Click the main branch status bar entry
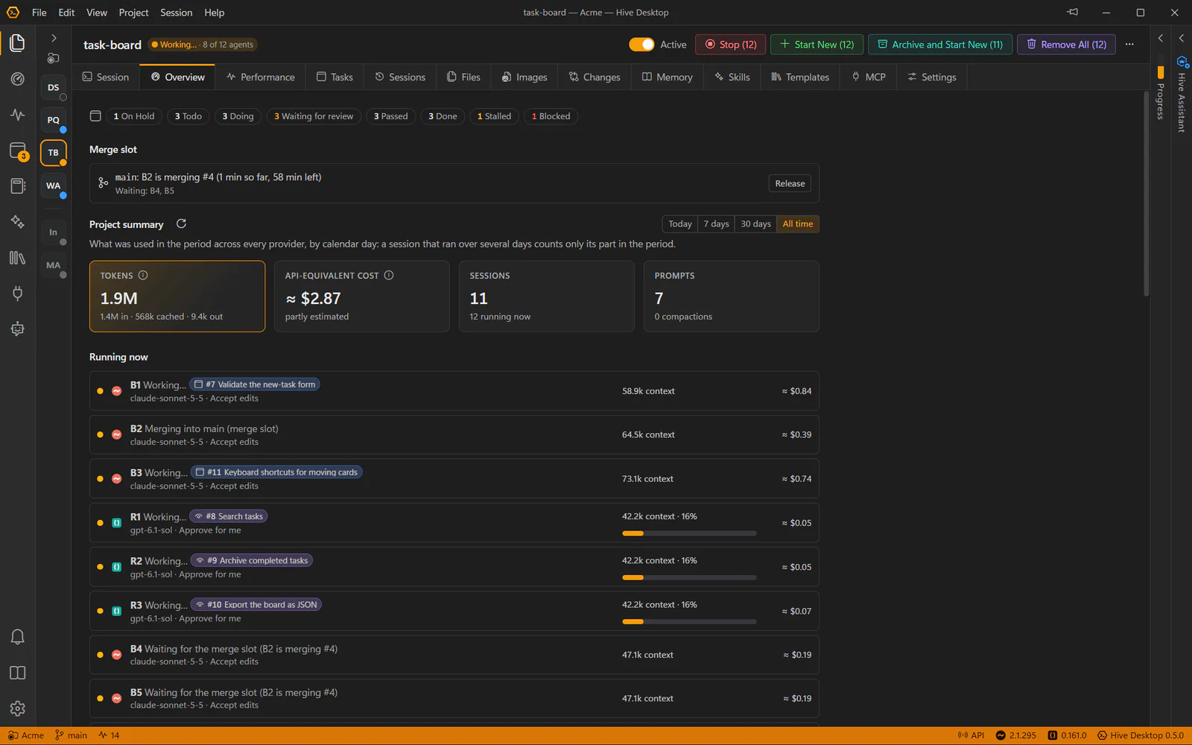This screenshot has width=1192, height=745. click(71, 735)
